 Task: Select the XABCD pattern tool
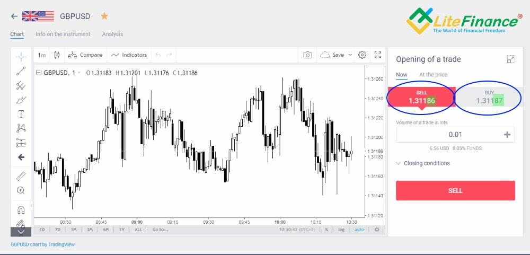click(x=21, y=128)
